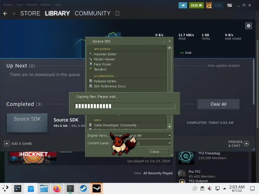The image size is (259, 194).
Task: Unmute audio volume tray icon
Action: pyautogui.click(x=210, y=188)
